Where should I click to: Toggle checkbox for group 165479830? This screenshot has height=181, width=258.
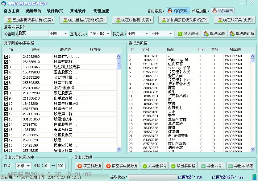(x=6, y=73)
